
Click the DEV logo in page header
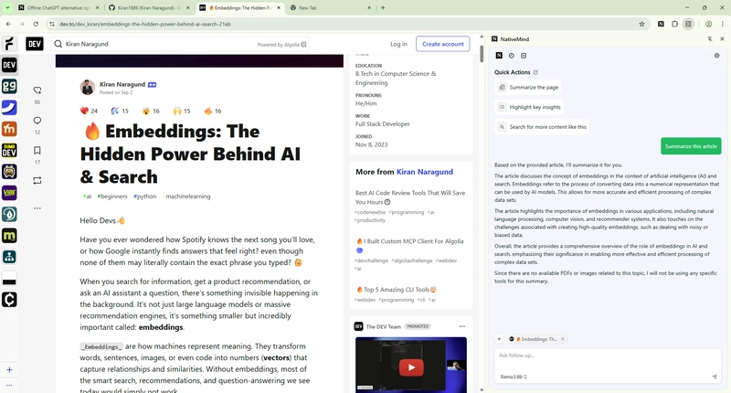(35, 44)
